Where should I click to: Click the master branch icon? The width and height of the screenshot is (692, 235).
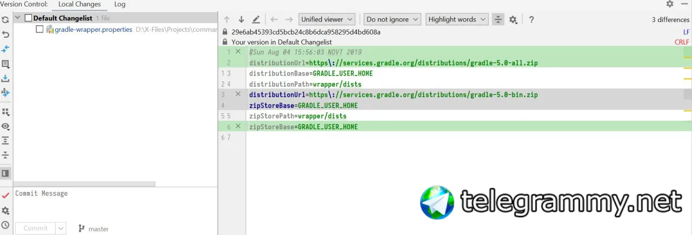(x=81, y=229)
